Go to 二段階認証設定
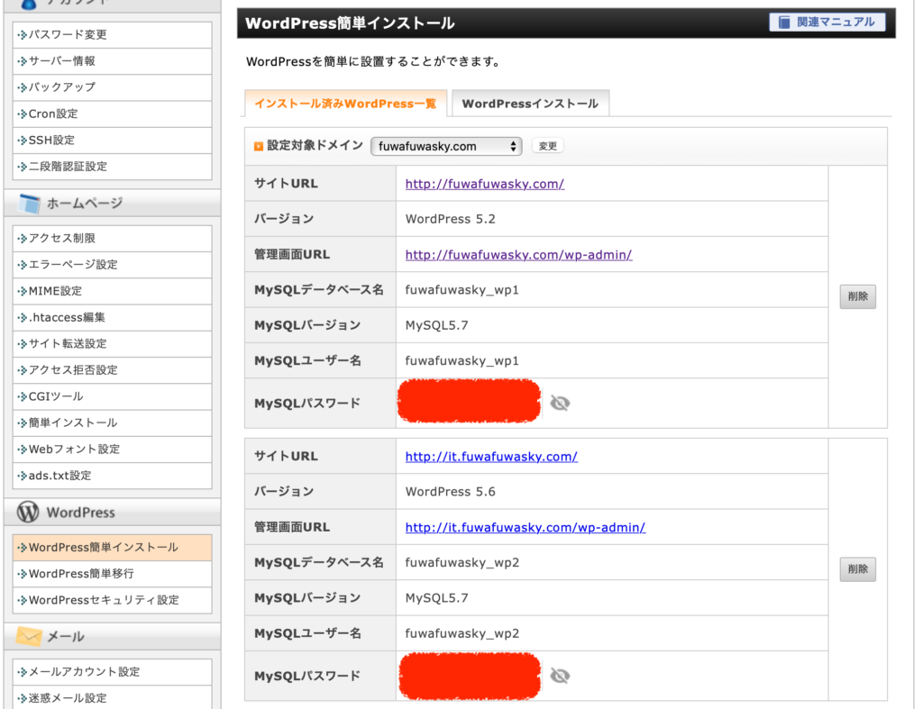923x709 pixels. coord(112,167)
